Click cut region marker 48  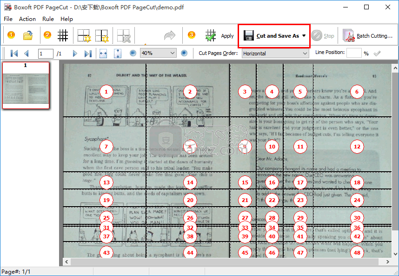click(x=357, y=253)
